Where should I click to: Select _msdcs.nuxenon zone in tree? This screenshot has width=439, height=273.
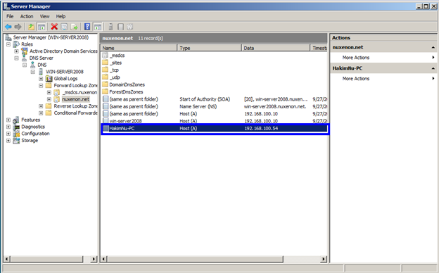(79, 92)
